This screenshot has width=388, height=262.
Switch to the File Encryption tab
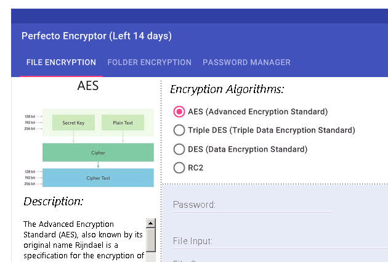point(61,62)
